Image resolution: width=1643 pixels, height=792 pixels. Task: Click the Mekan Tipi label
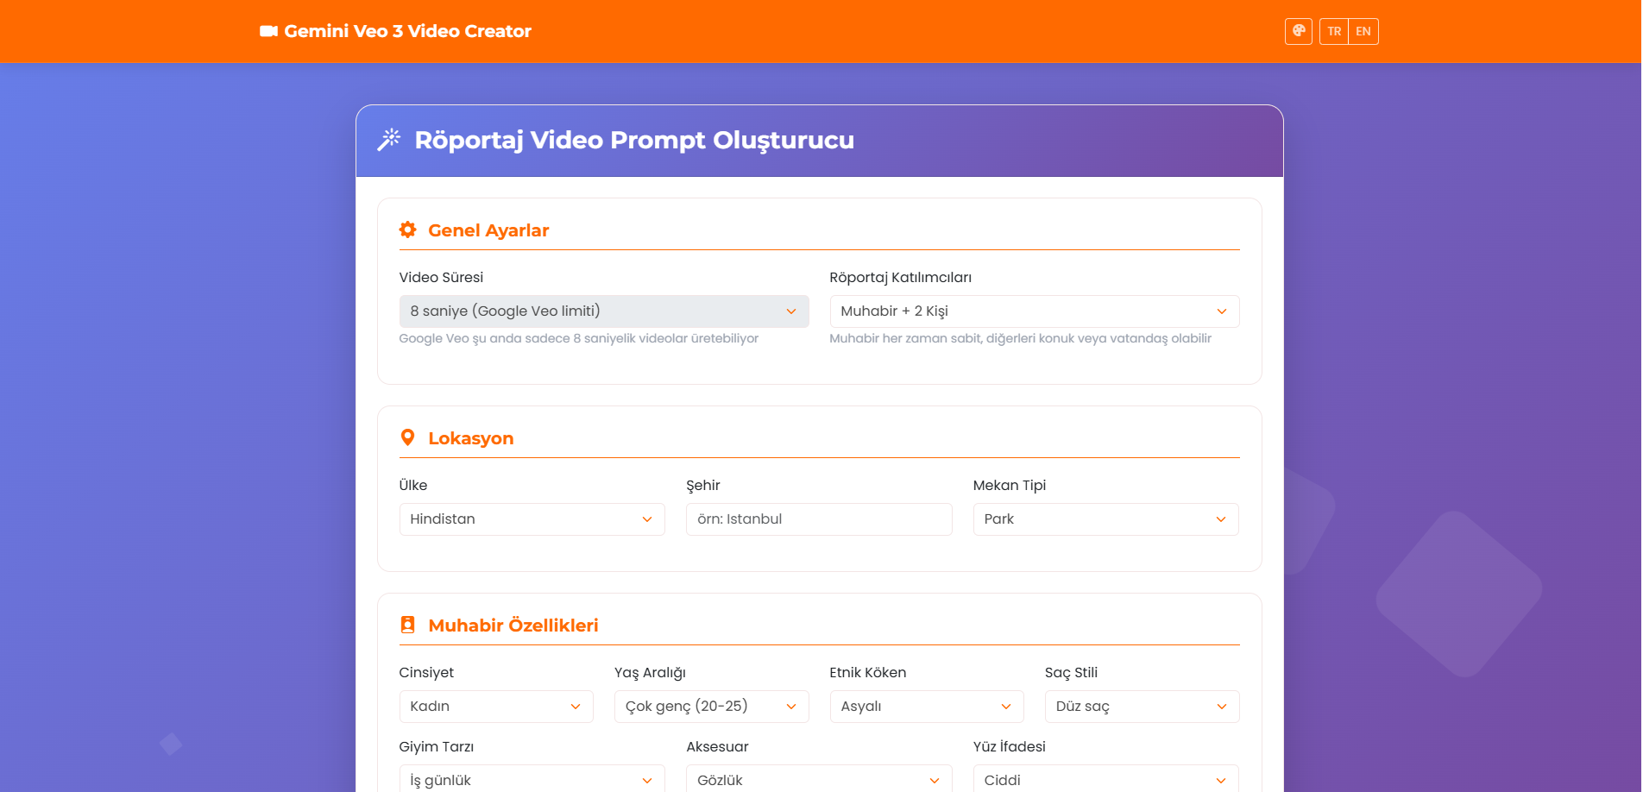1010,485
